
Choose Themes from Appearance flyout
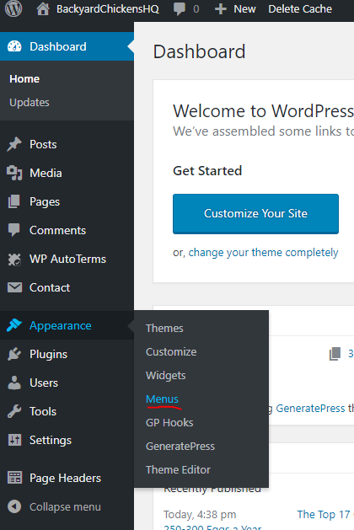(164, 329)
